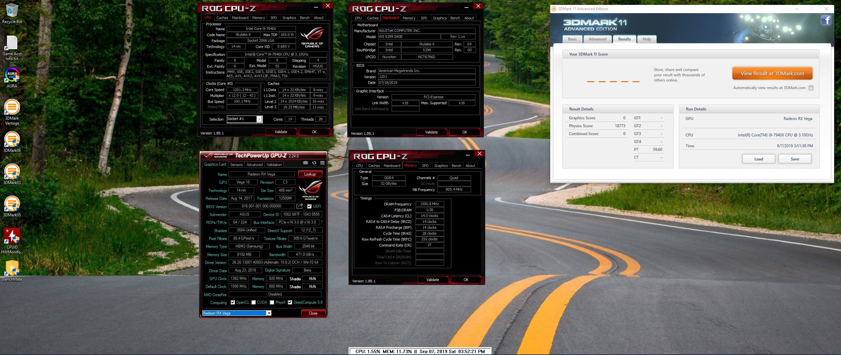Launch the AURA desktop icon
This screenshot has width=841, height=355.
[x=12, y=78]
